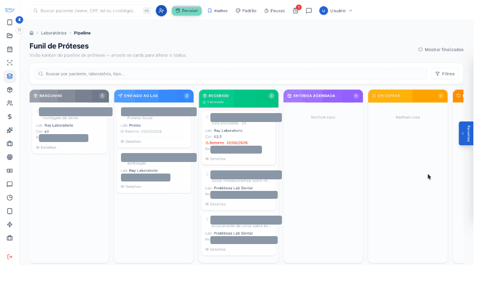Navigate to Laboratórios breadcrumb
Screen dimensions: 486x284
(54, 33)
